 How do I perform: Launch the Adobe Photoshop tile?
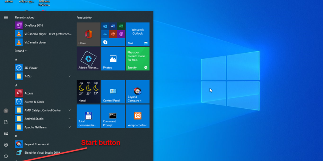click(88, 58)
